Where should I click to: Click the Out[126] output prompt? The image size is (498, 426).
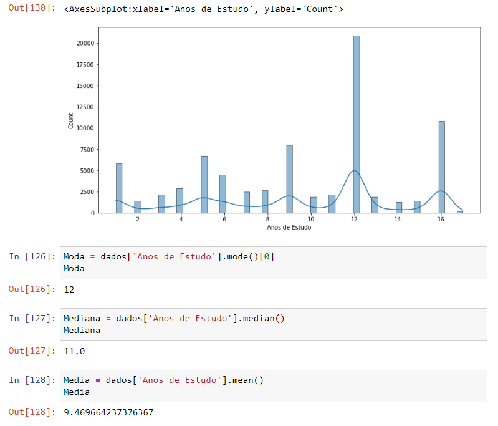click(32, 289)
